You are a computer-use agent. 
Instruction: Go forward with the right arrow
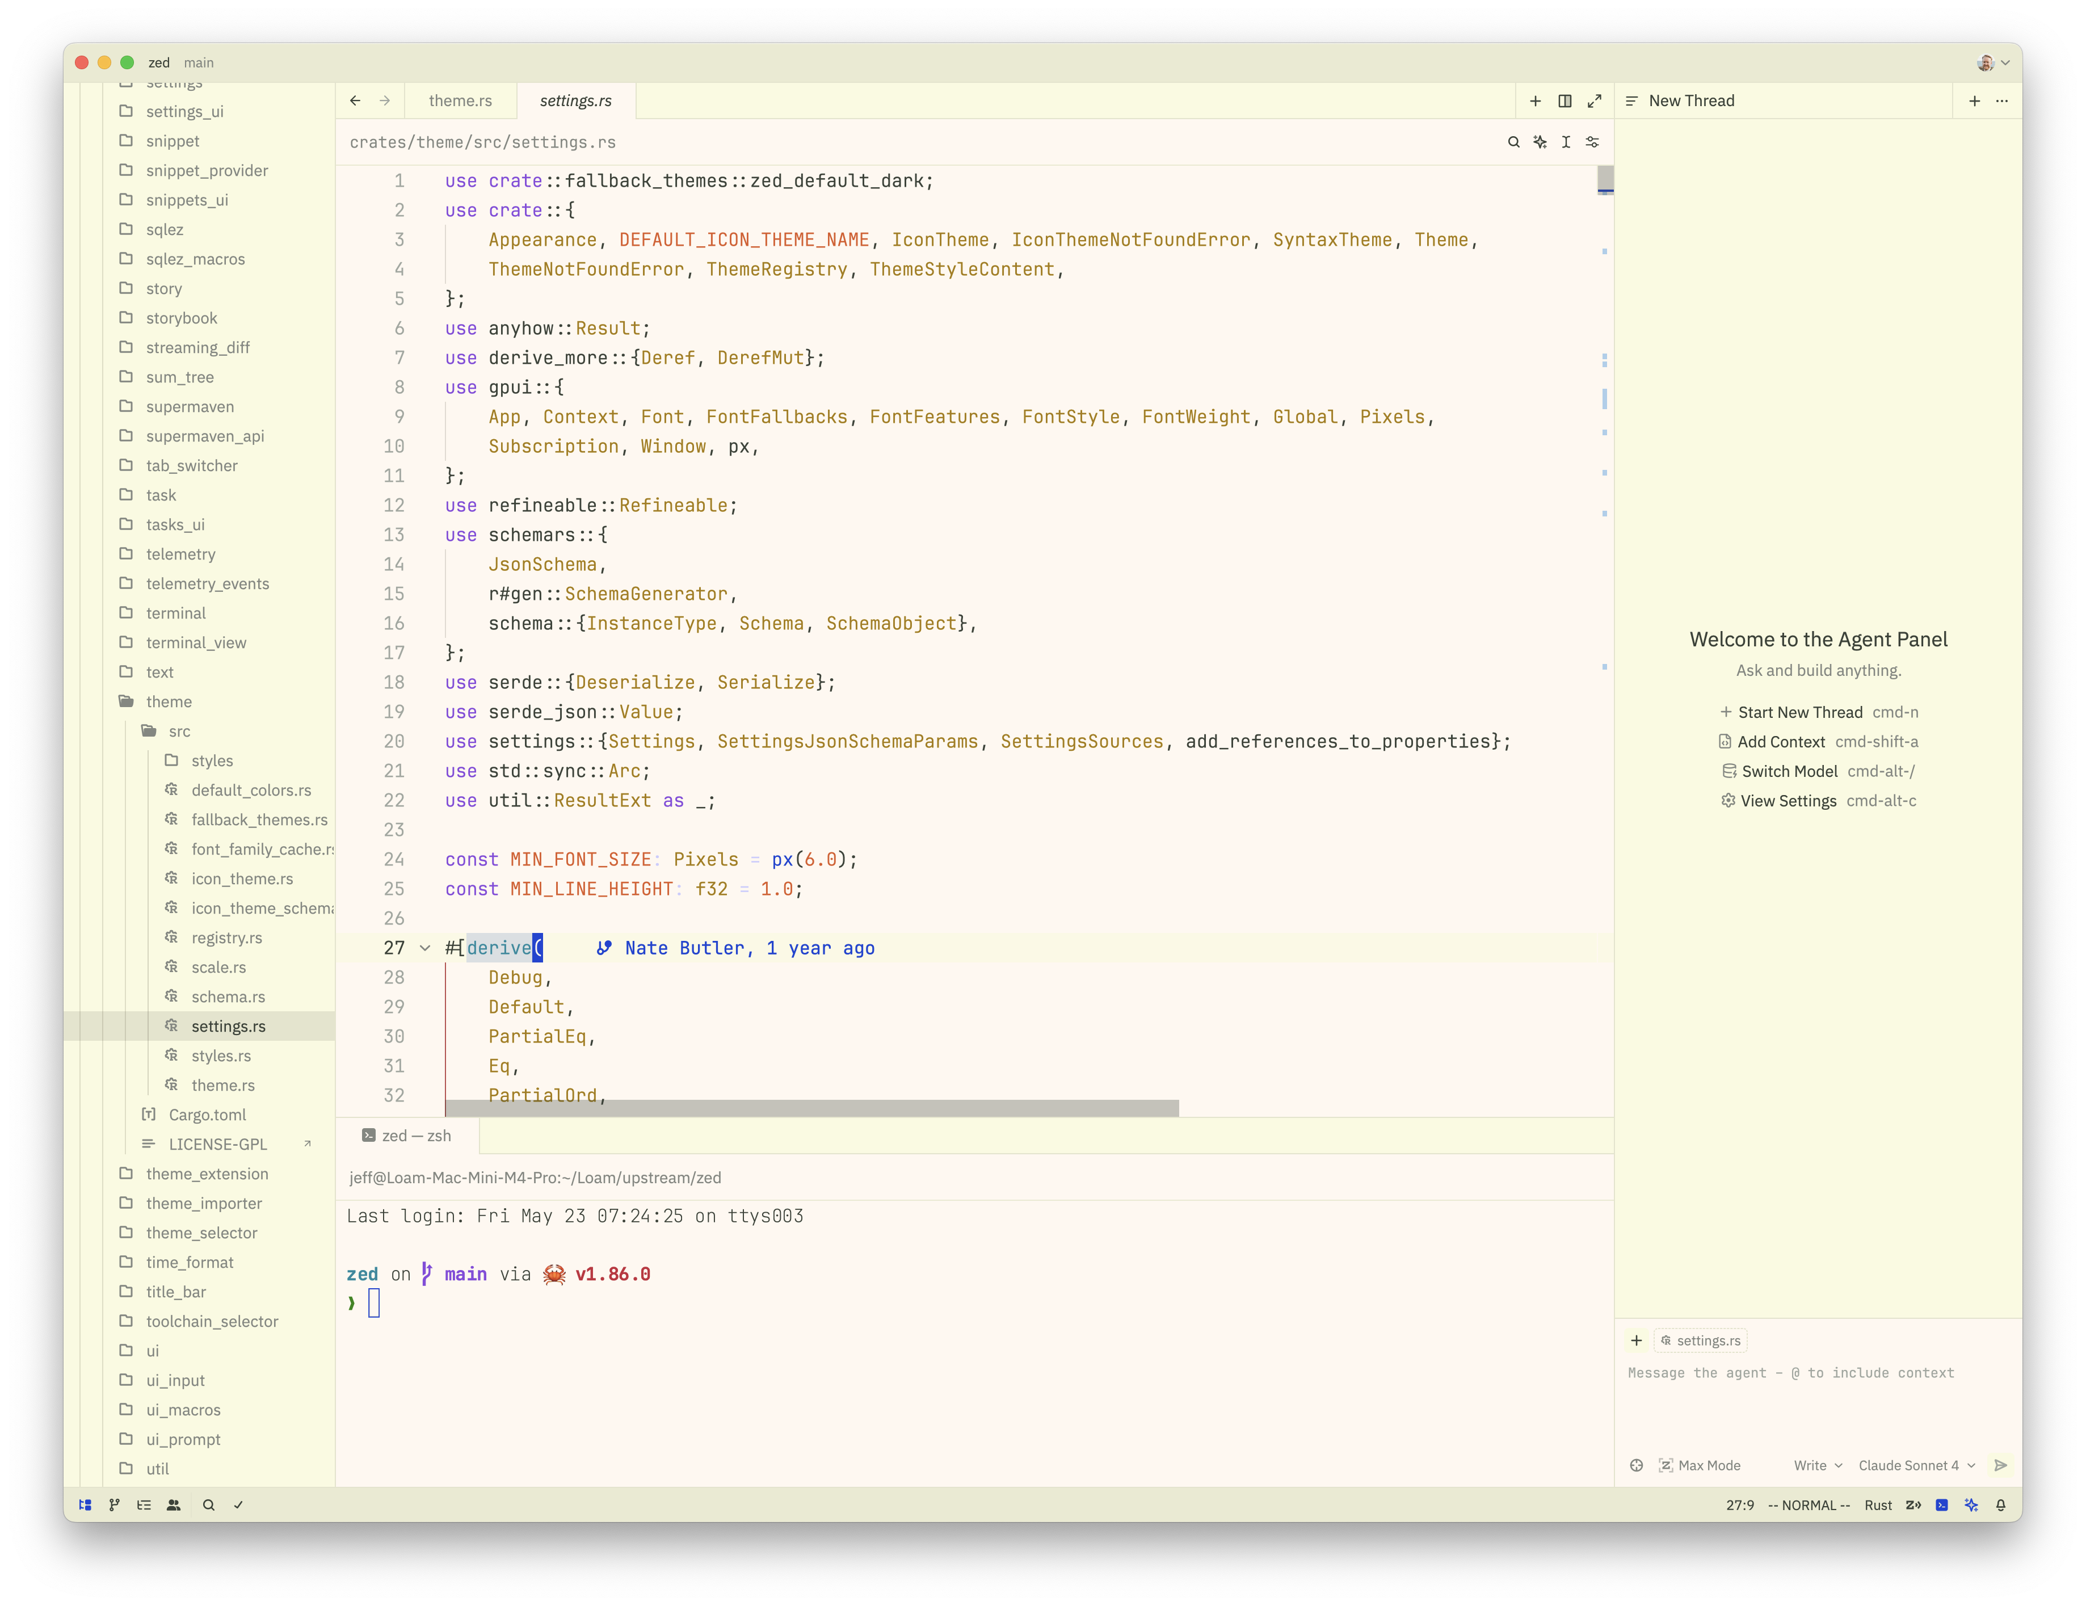(385, 100)
